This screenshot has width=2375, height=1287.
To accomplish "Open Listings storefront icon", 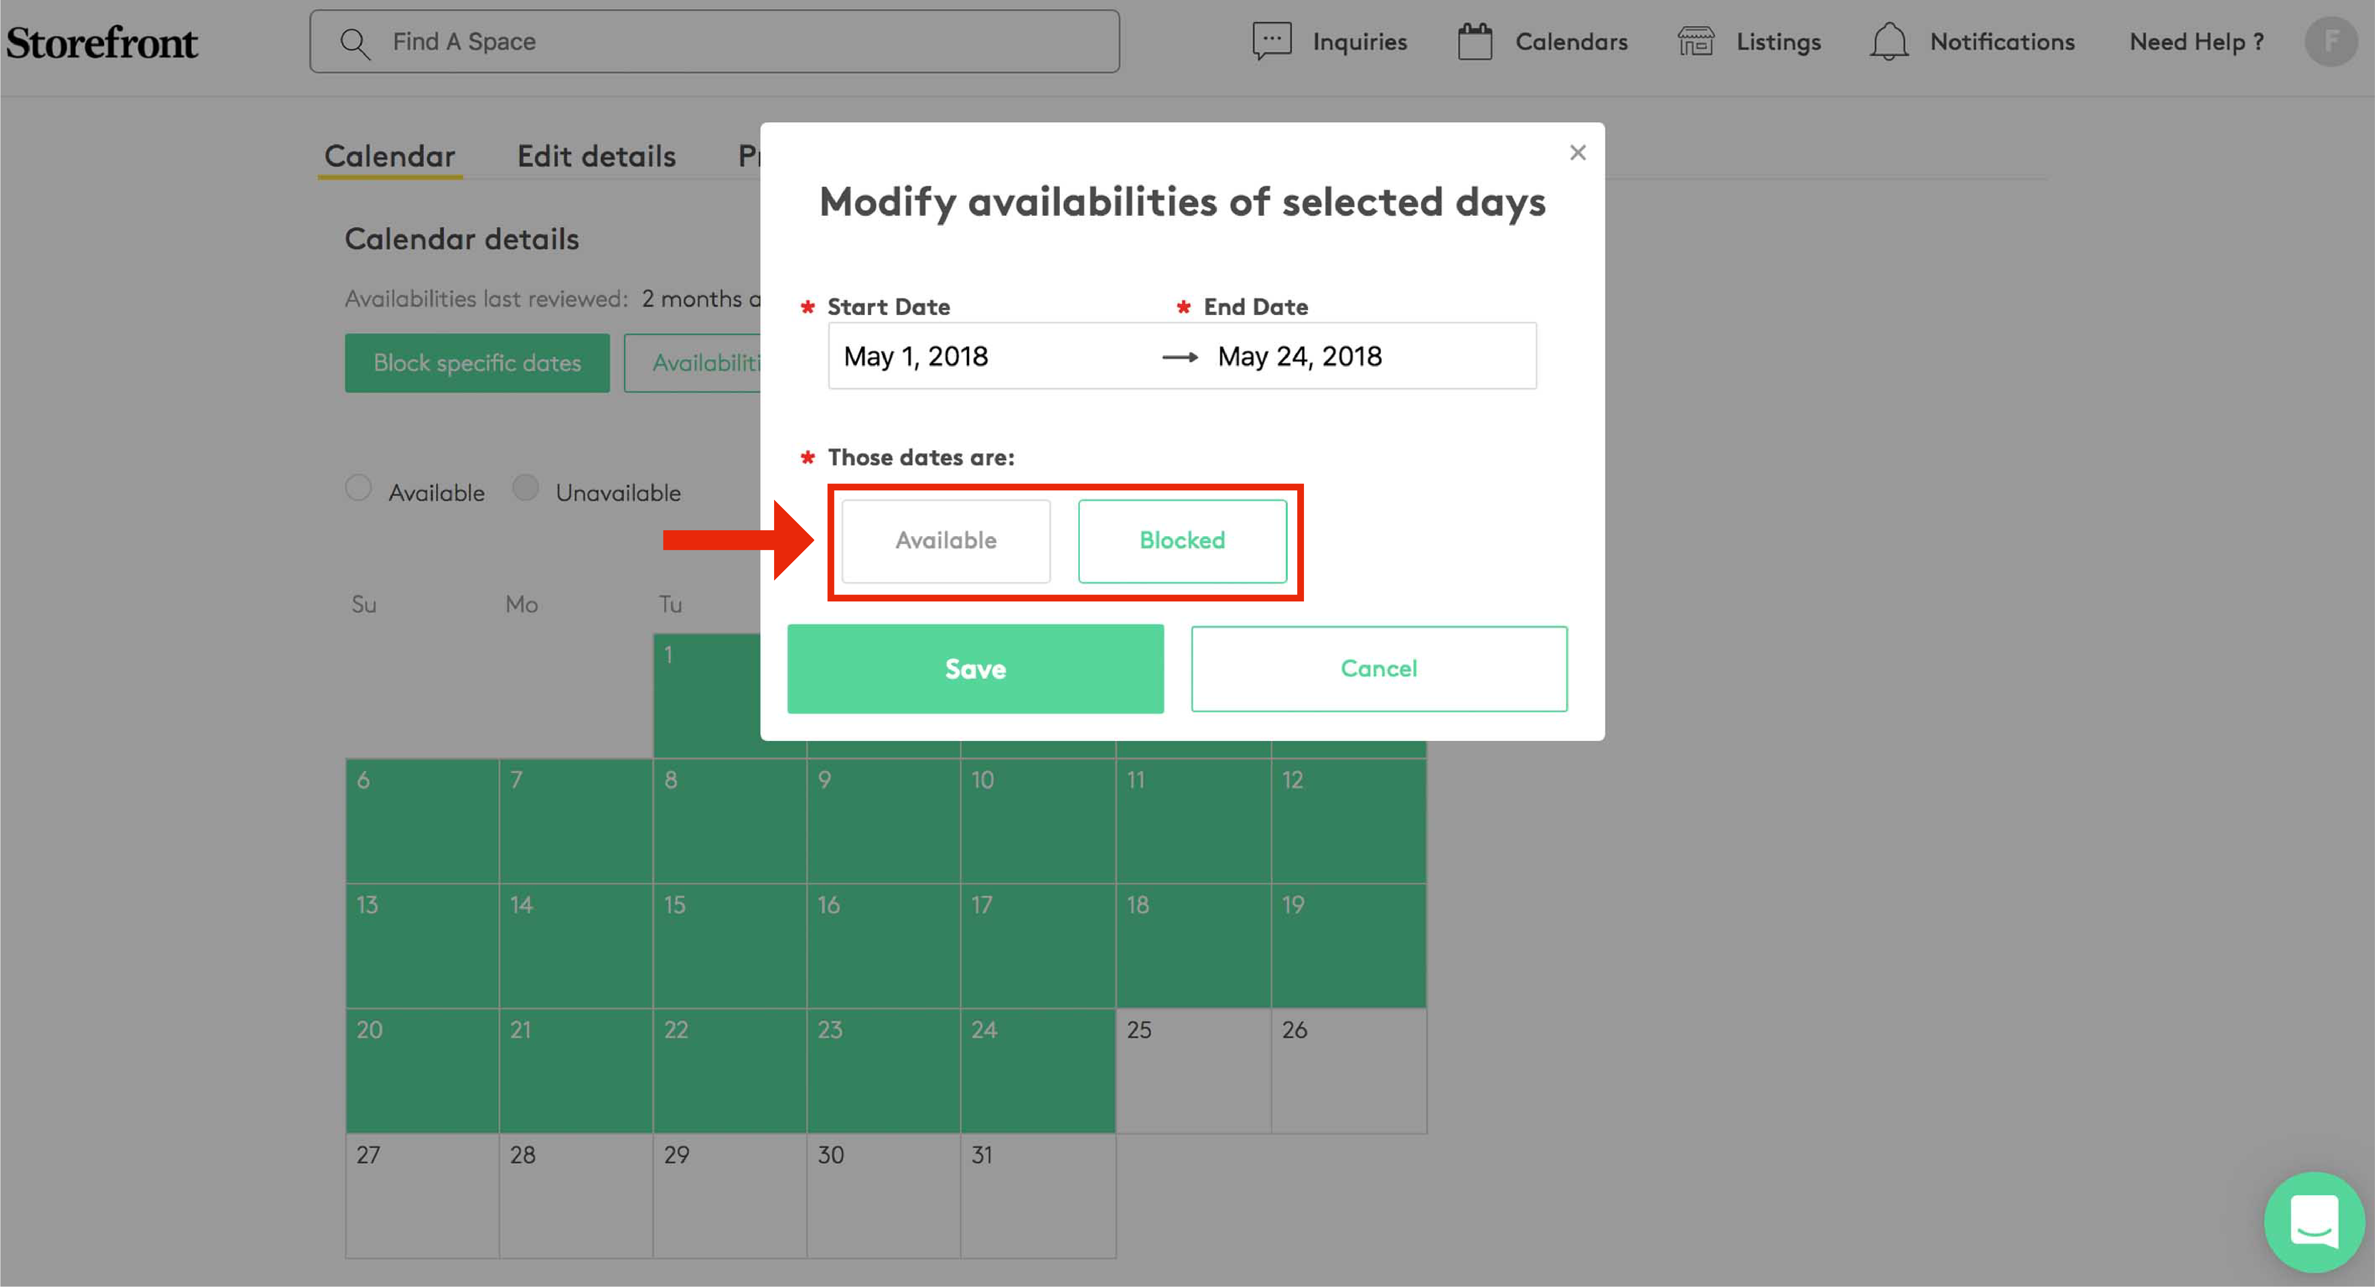I will tap(1695, 41).
